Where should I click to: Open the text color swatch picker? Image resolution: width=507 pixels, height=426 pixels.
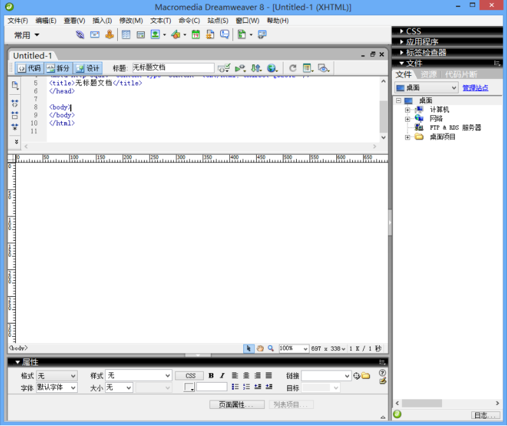coord(189,387)
